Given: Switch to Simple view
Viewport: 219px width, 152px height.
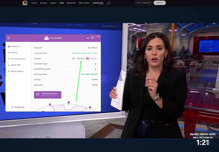Looking at the screenshot, I should (x=18, y=107).
